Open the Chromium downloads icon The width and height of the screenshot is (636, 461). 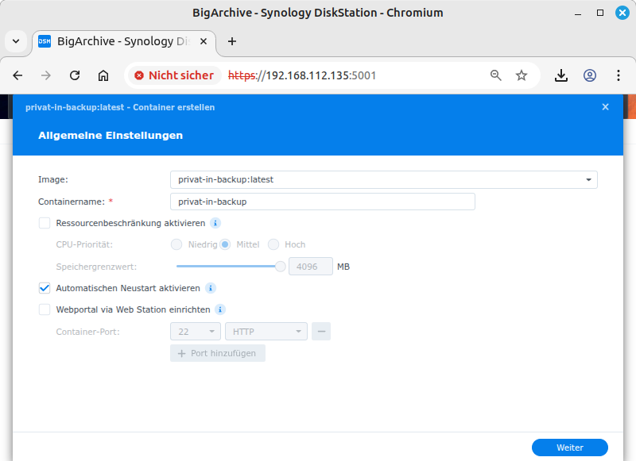(x=561, y=75)
